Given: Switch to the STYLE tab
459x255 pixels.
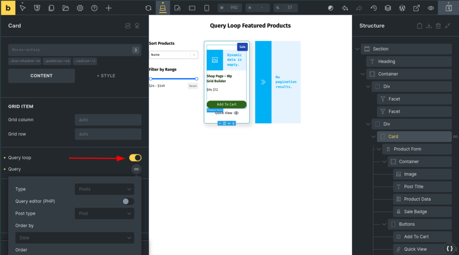Looking at the screenshot, I should tap(107, 76).
